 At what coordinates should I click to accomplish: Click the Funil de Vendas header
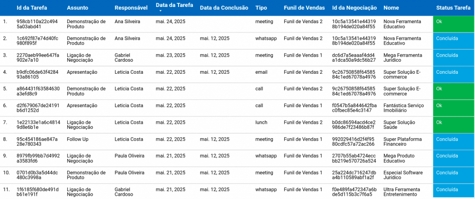(303, 8)
